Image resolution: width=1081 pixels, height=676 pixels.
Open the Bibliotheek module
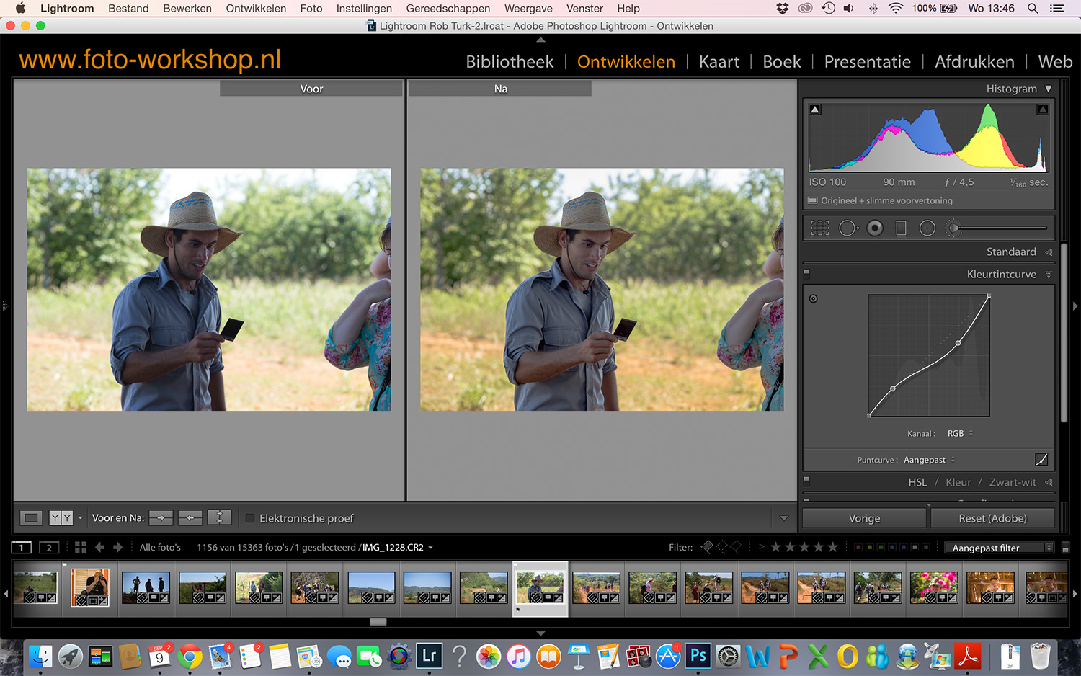(x=510, y=62)
